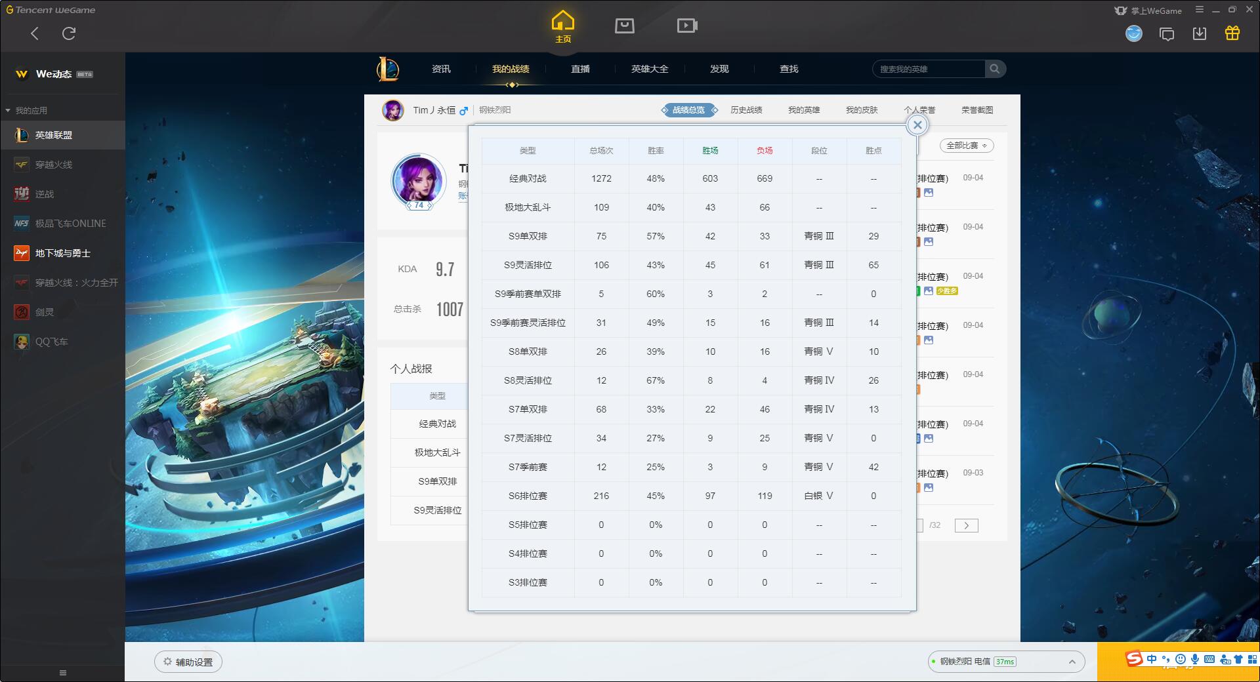1260x682 pixels.
Task: Open the 英雄大全 nav tab
Action: point(650,69)
